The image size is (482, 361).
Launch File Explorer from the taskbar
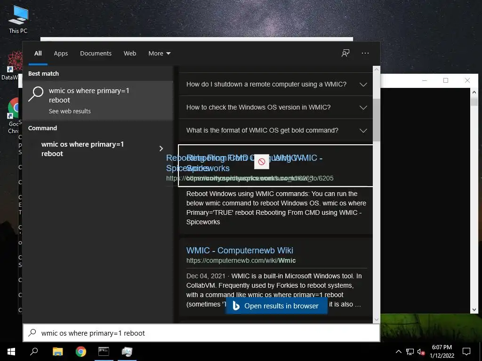click(x=57, y=352)
